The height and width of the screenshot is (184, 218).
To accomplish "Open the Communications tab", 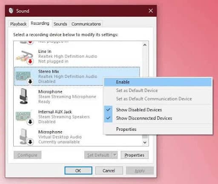I will click(x=86, y=24).
